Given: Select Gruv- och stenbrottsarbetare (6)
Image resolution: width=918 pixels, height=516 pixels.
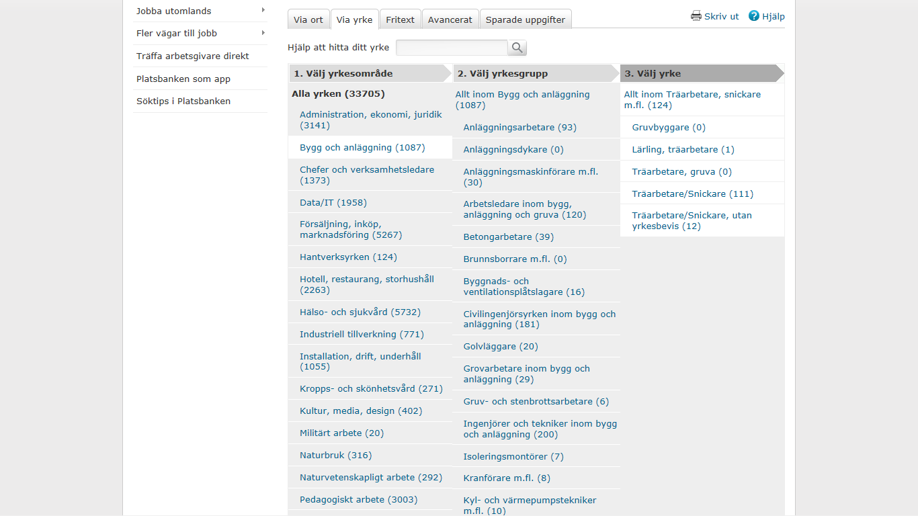Looking at the screenshot, I should coord(536,401).
